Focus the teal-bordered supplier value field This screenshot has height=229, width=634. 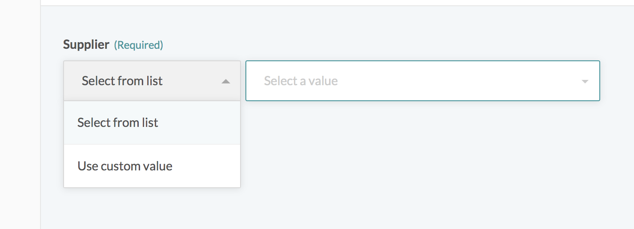click(422, 81)
